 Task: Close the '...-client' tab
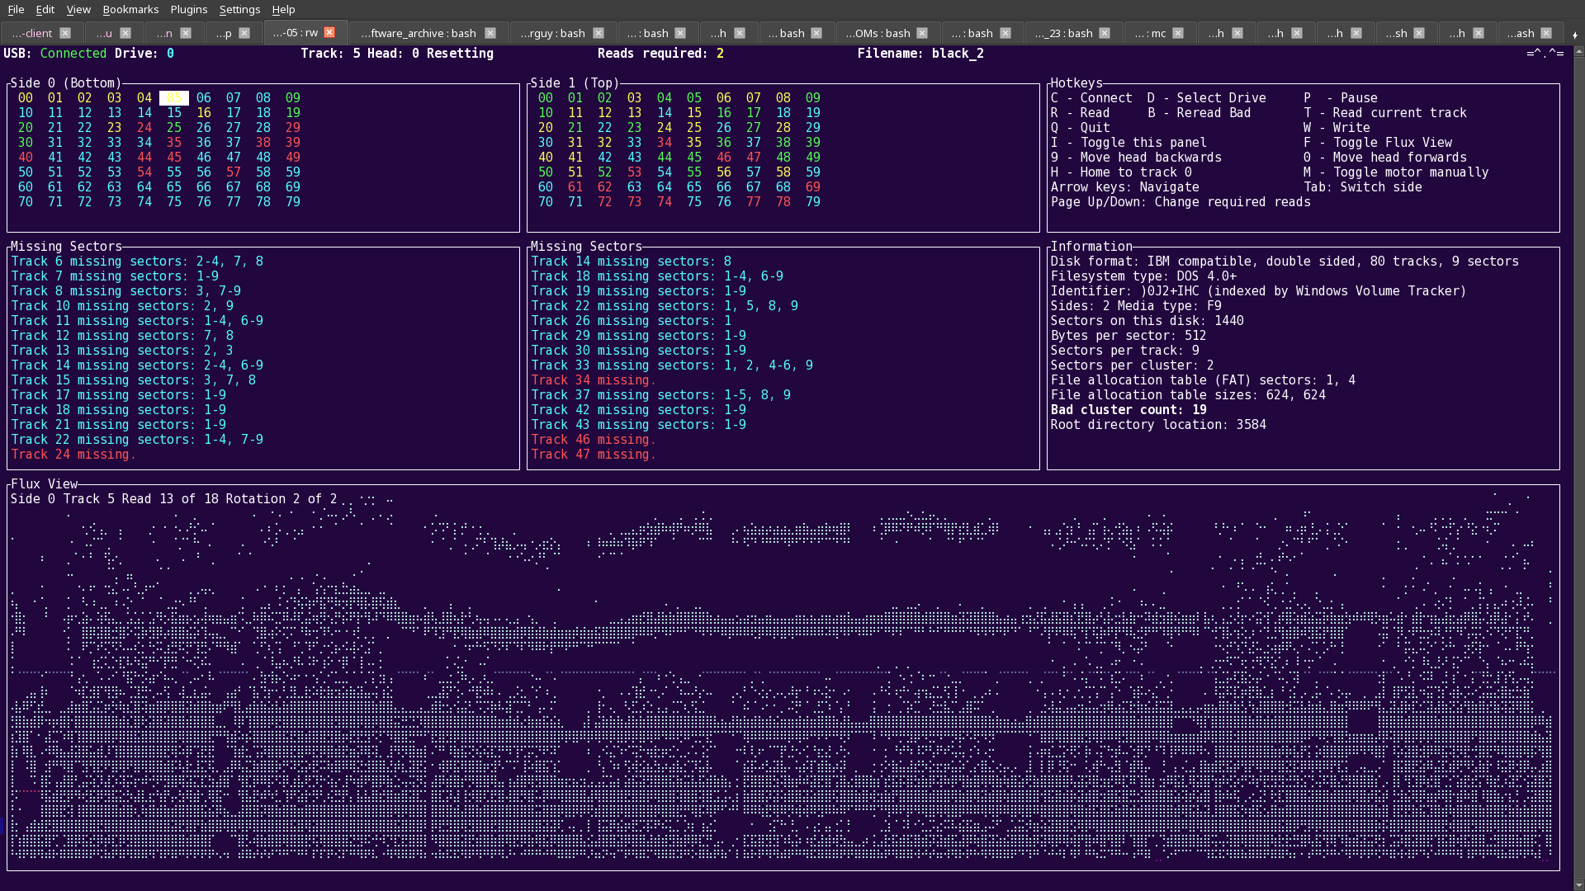pyautogui.click(x=65, y=33)
